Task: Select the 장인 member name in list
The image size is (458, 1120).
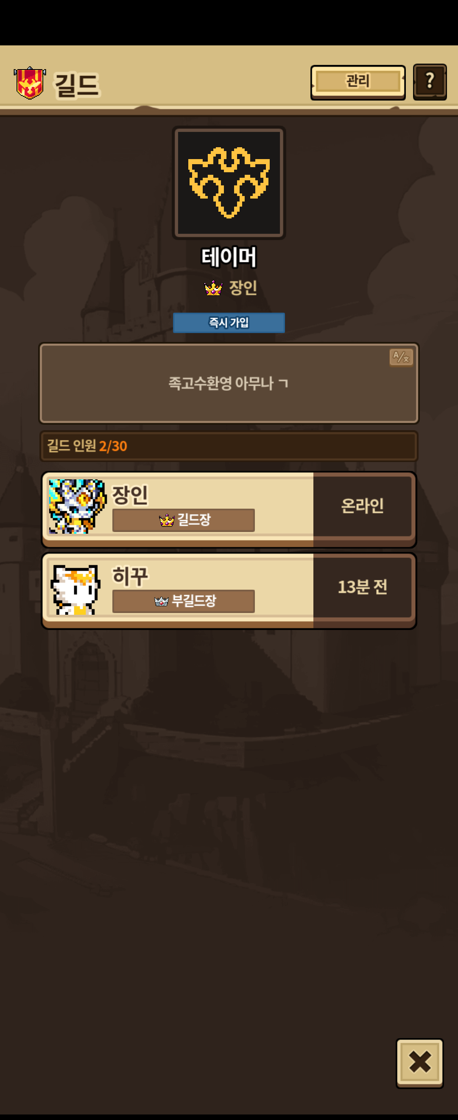Action: [x=130, y=495]
